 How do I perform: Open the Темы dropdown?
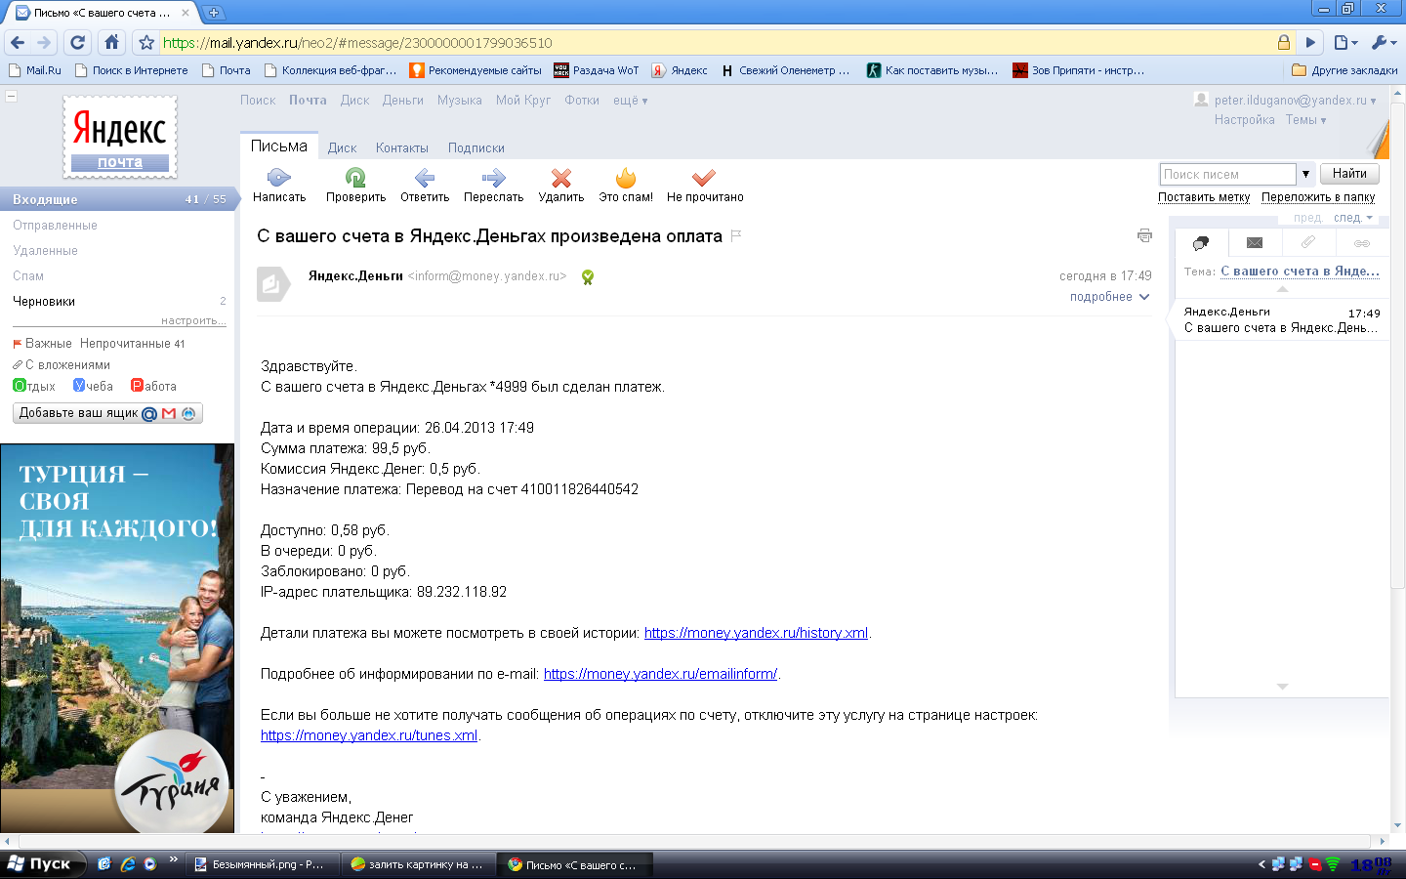tap(1305, 120)
